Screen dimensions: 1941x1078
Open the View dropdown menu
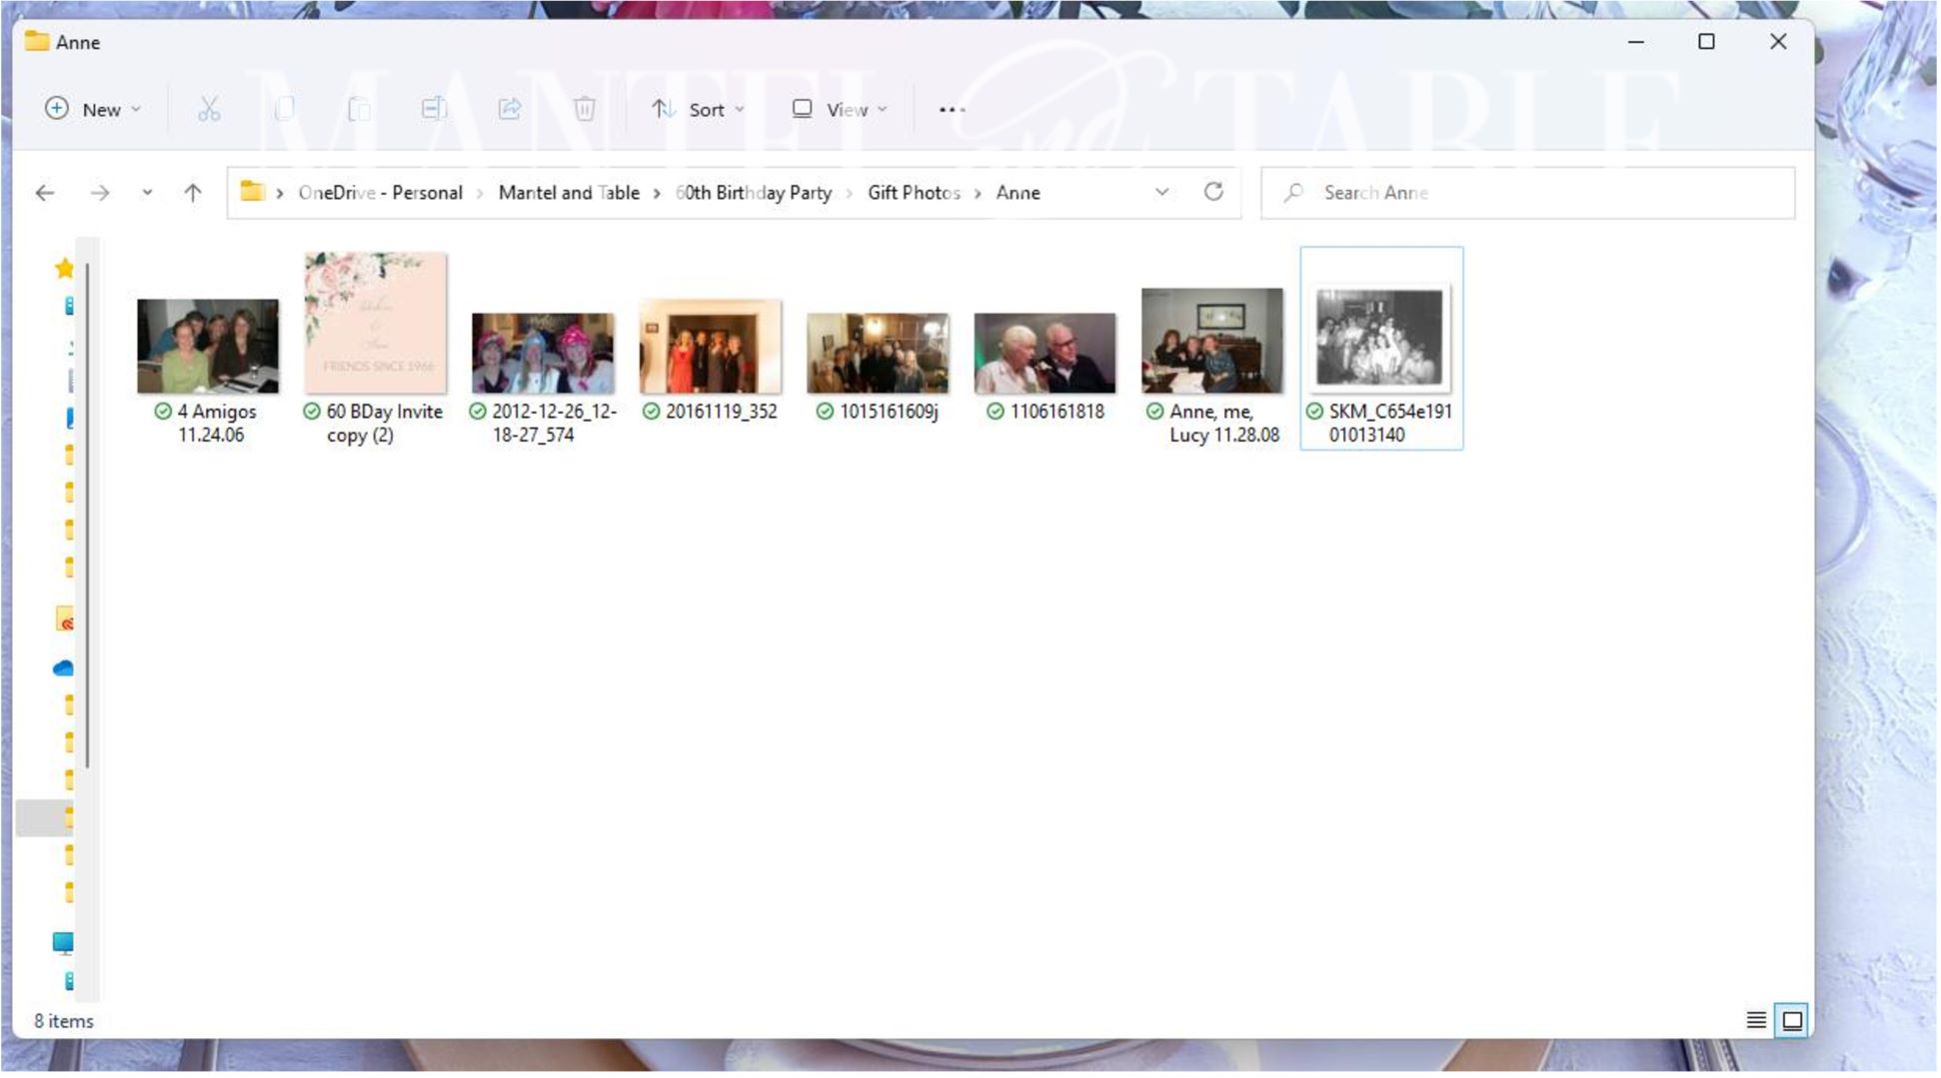point(841,109)
